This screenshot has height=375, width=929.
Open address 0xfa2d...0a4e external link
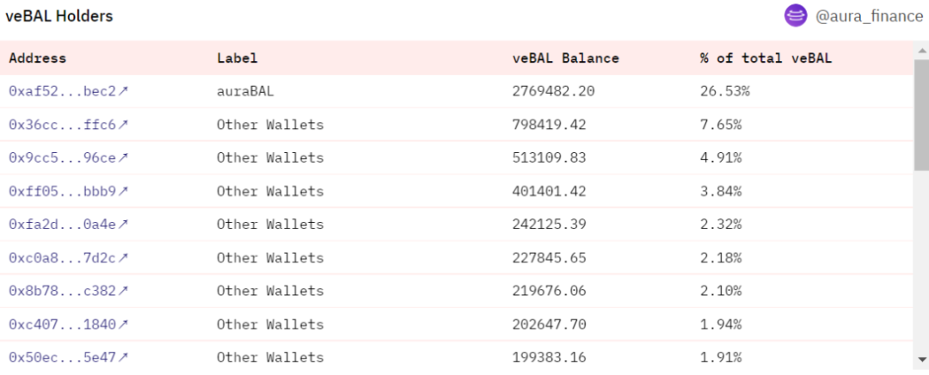[x=68, y=224]
